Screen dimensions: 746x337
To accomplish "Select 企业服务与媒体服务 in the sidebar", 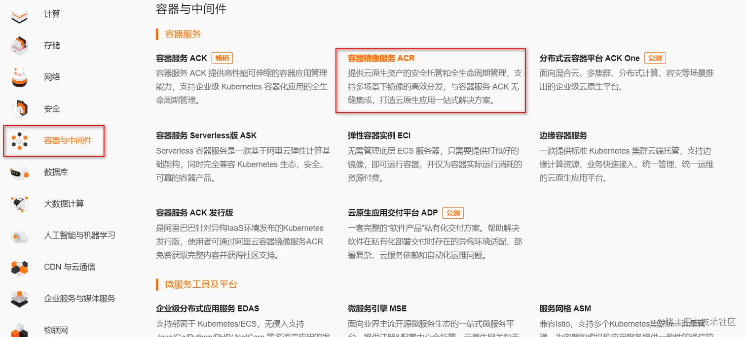I will pos(79,299).
